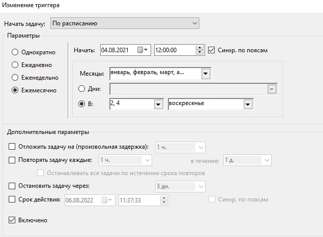Open the expiration date calendar icon
Image resolution: width=323 pixels, height=237 pixels.
(x=107, y=200)
